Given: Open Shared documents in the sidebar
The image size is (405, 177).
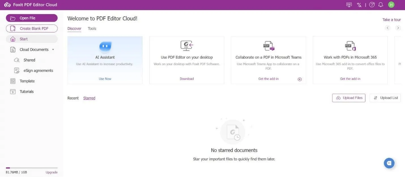Looking at the screenshot, I should [29, 60].
